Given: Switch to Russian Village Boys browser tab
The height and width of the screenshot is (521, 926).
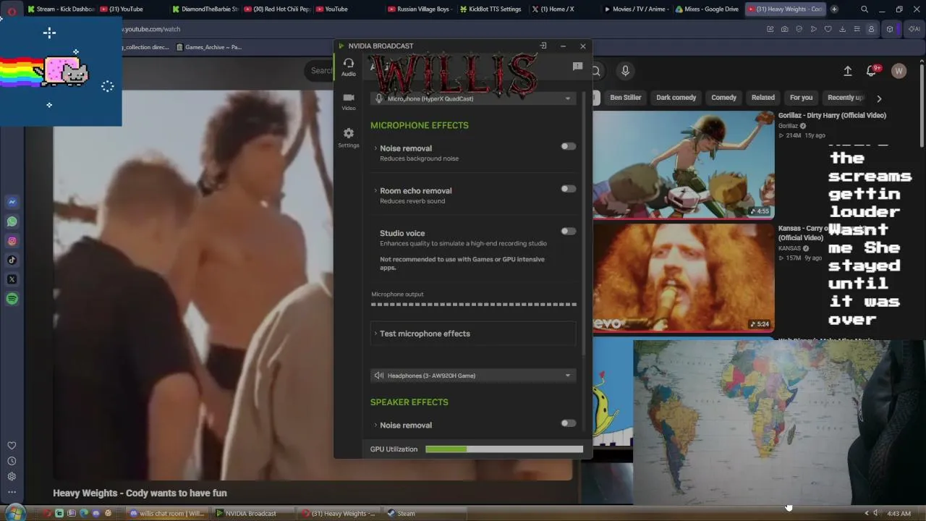Looking at the screenshot, I should coord(421,9).
